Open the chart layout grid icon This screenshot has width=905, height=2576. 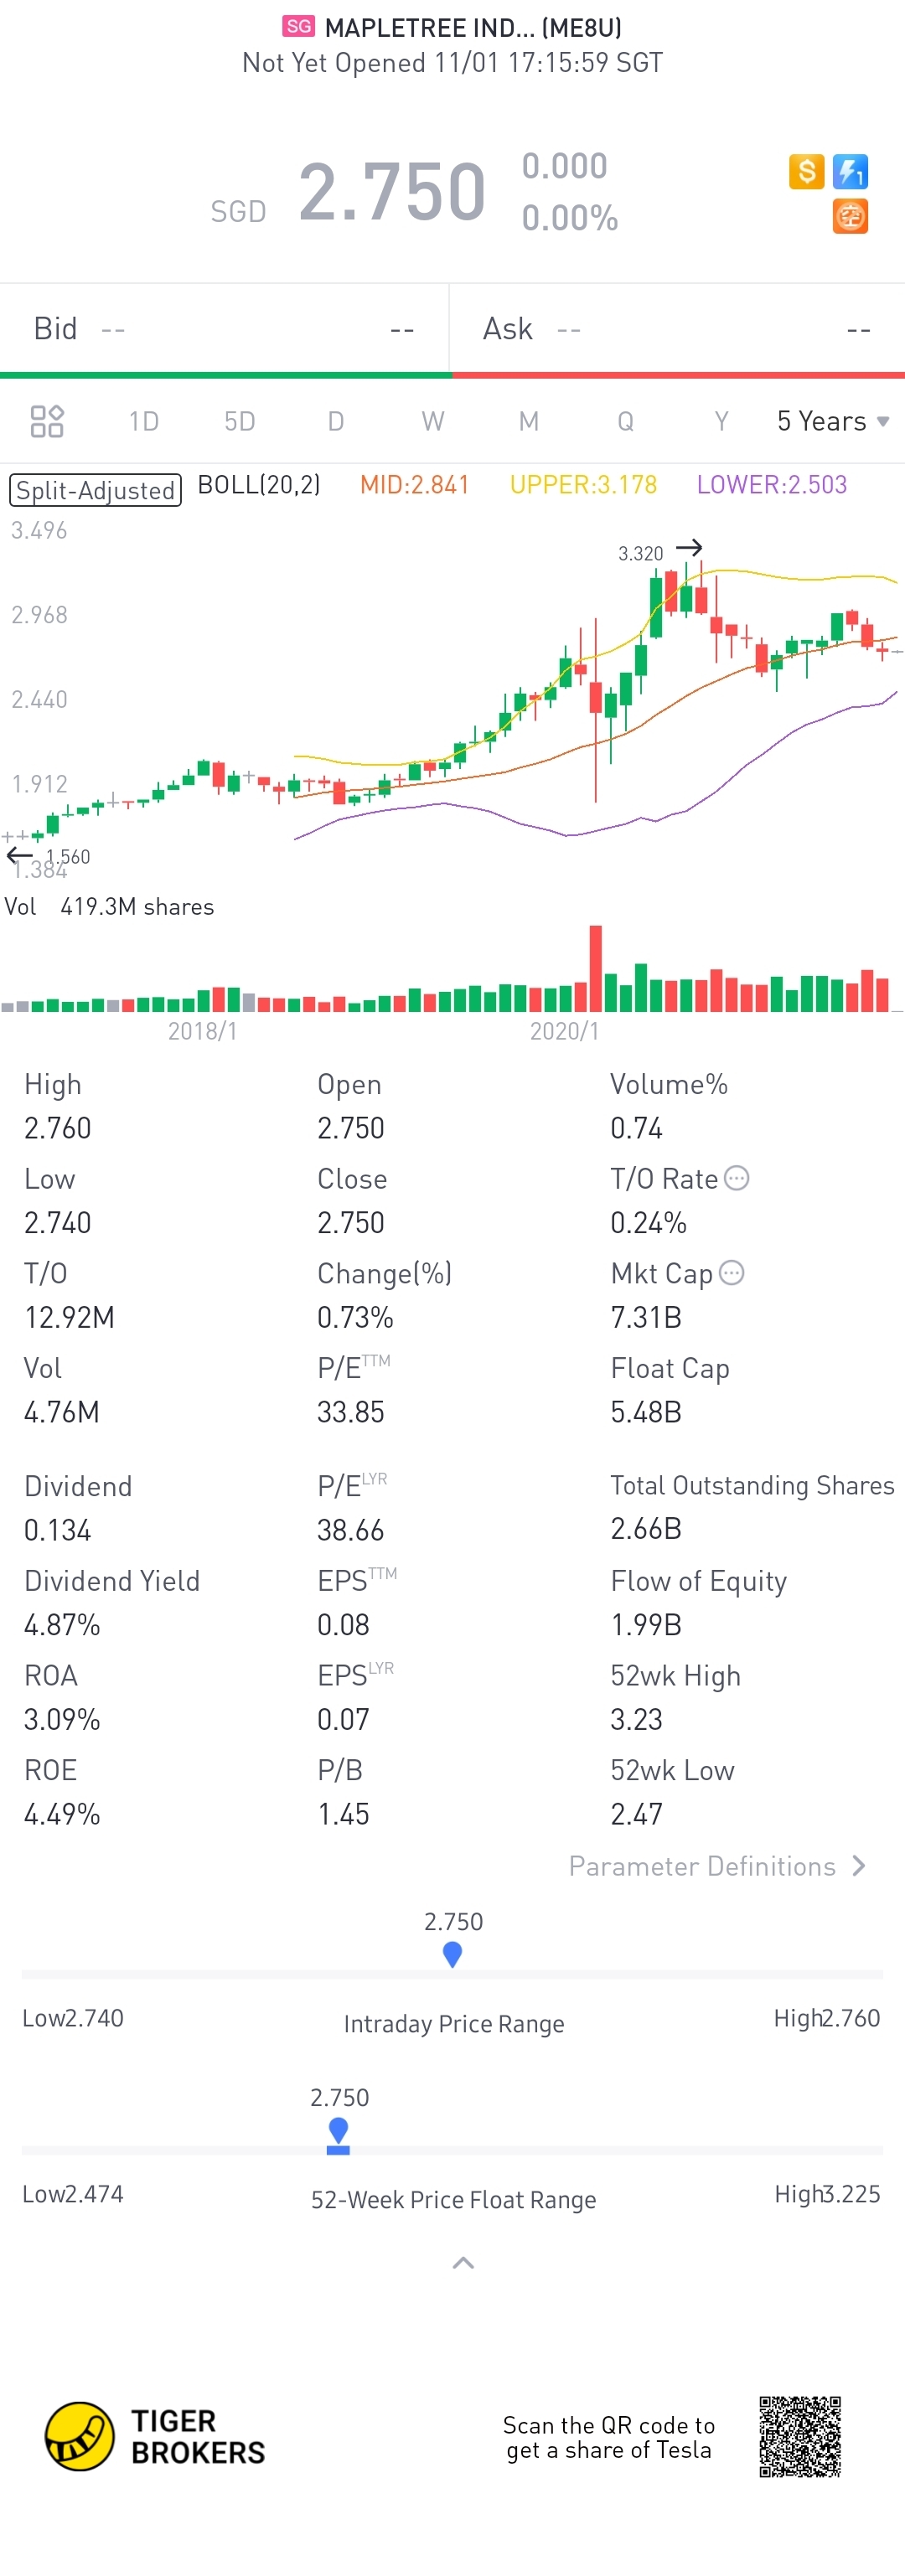(x=47, y=421)
